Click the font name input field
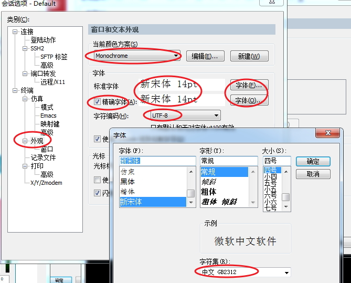Screen dimensions: 351x283 tap(157, 161)
